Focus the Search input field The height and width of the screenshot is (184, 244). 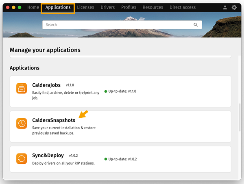[122, 25]
